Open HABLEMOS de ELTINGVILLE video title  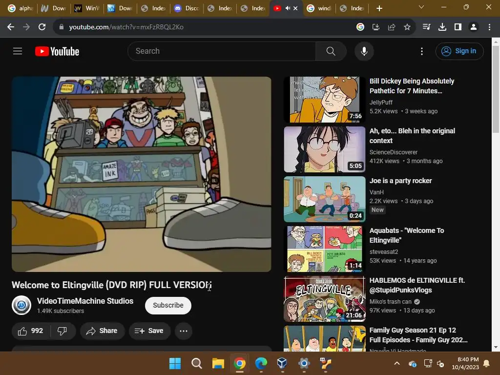pos(417,285)
